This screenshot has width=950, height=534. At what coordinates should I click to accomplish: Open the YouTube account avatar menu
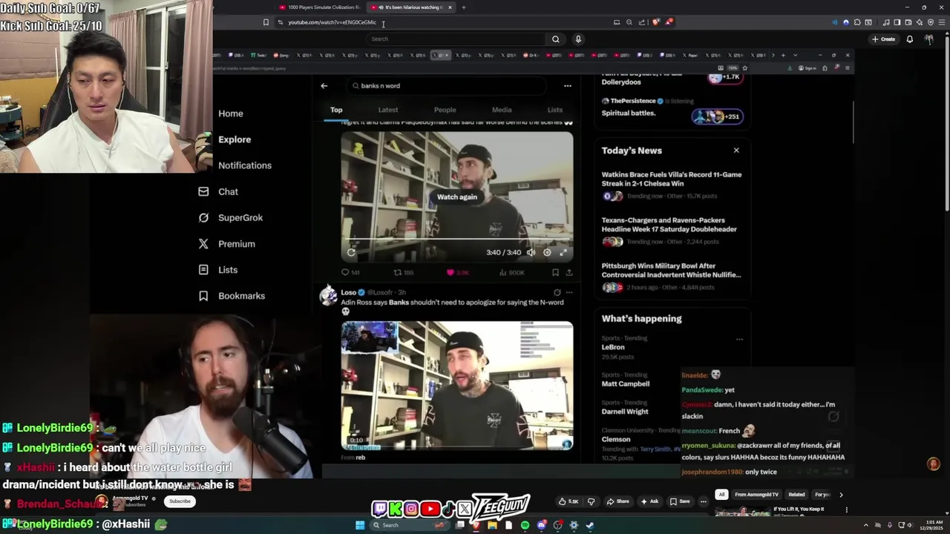click(x=929, y=39)
